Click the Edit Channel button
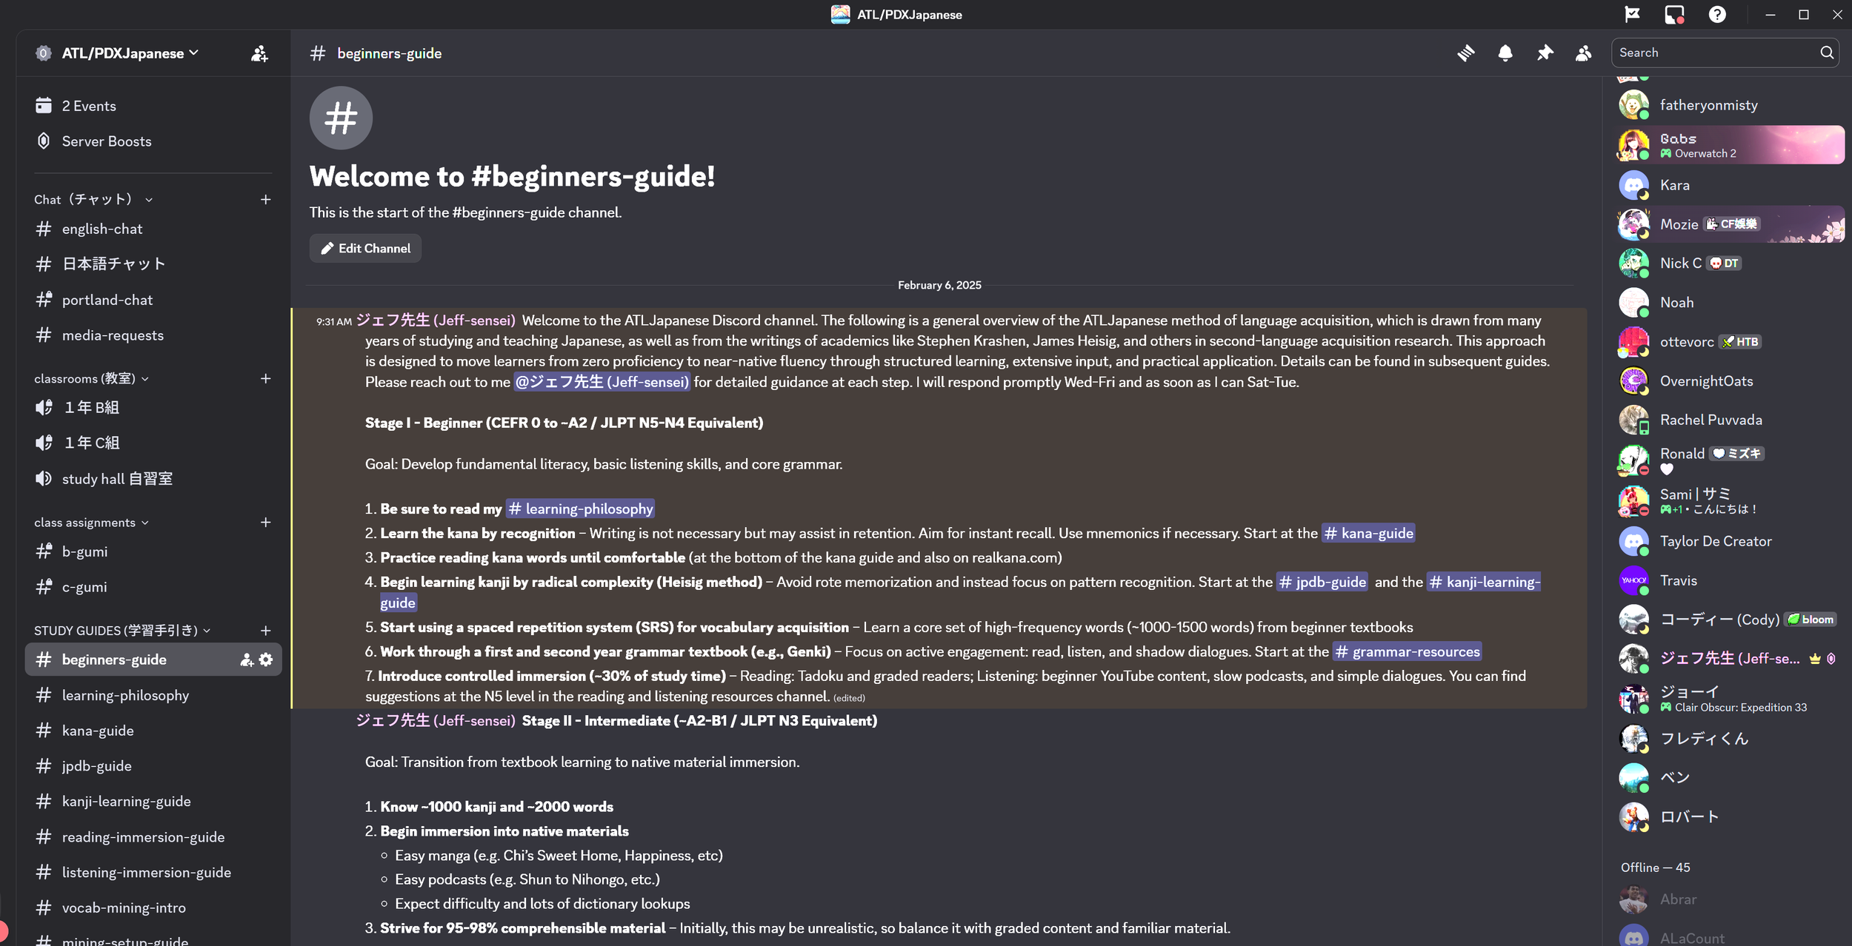Screen dimensions: 1852x946 [x=365, y=249]
